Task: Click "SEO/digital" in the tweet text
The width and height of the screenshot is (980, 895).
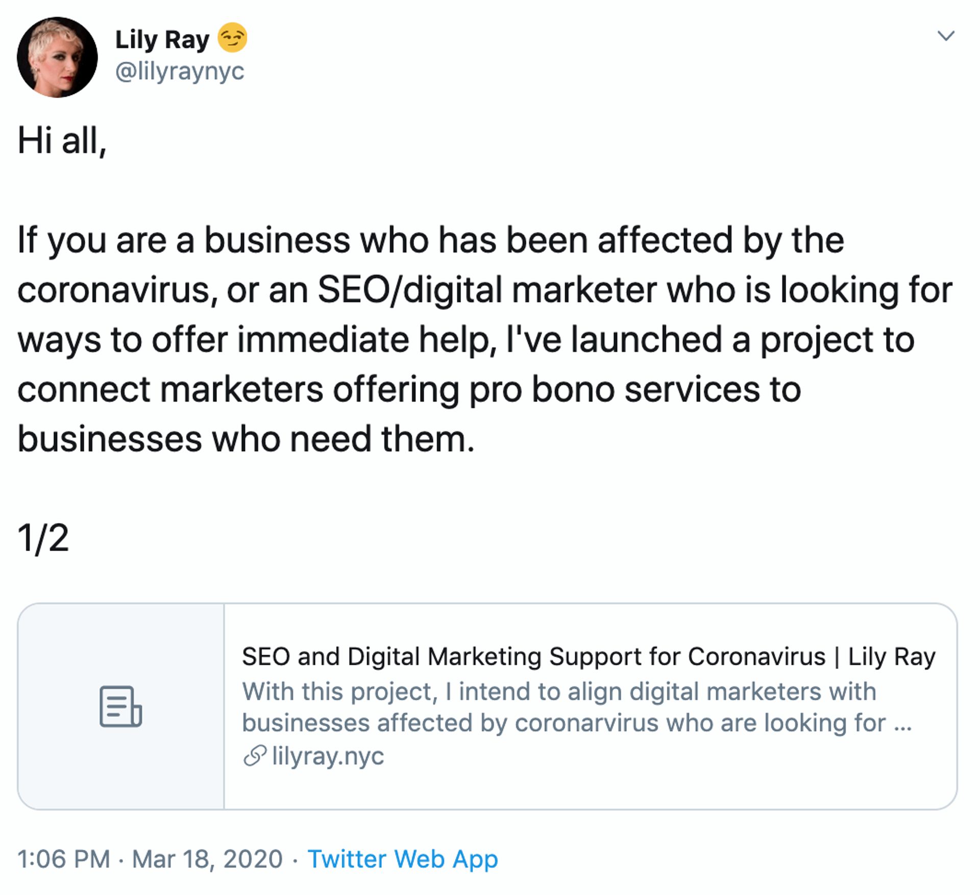Action: pos(409,290)
